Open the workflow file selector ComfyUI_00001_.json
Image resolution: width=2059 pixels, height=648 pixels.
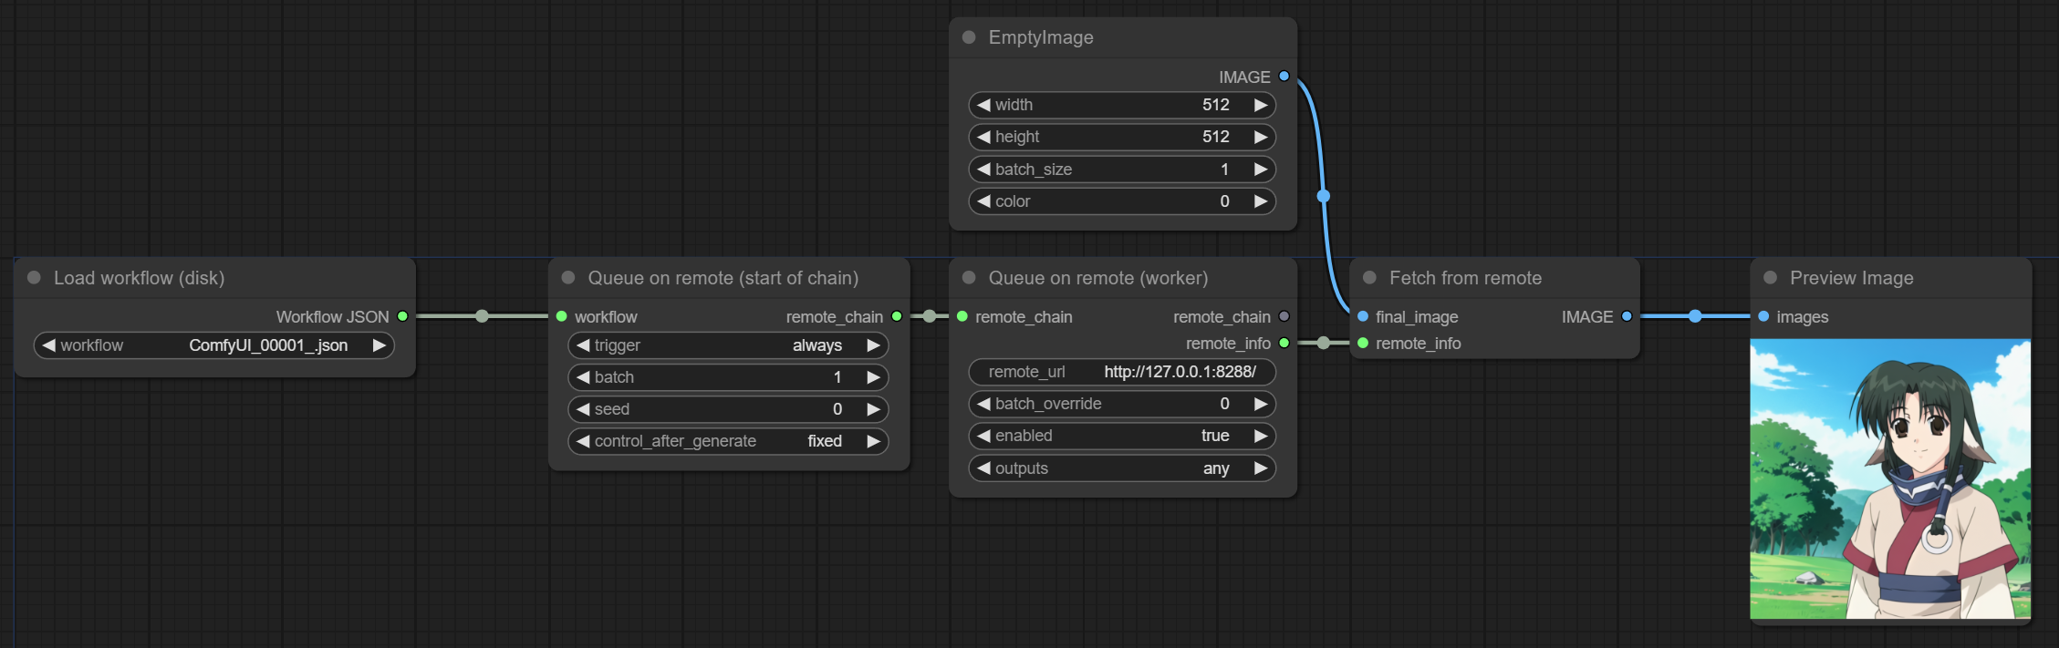[x=213, y=345]
